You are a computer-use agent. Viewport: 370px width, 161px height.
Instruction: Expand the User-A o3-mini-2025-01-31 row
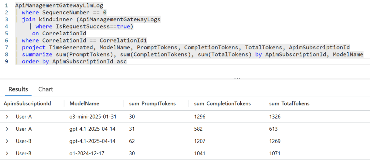click(x=7, y=117)
